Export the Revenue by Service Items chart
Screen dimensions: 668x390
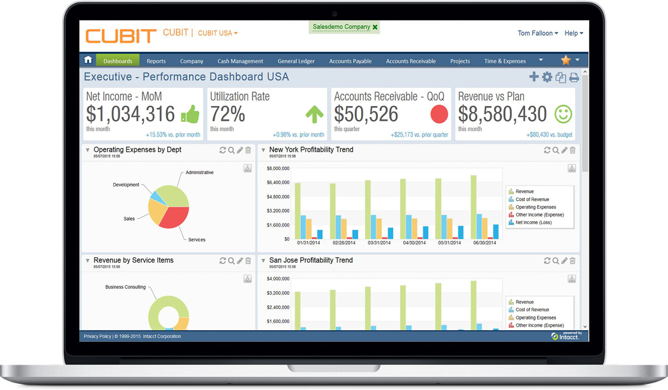(248, 279)
